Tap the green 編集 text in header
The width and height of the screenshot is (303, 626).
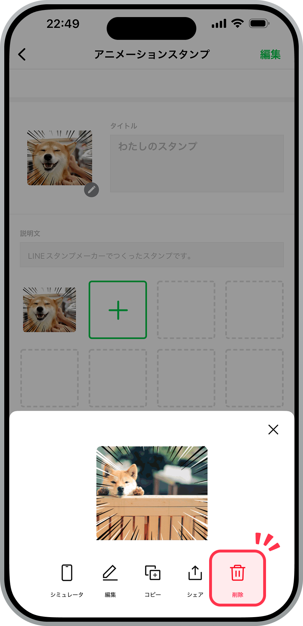pyautogui.click(x=270, y=54)
